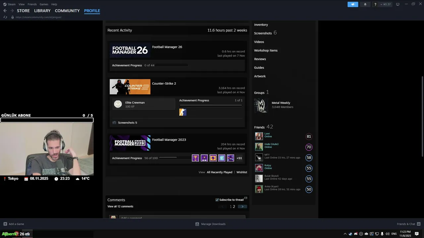Open the Screenshots 6 link

265,33
